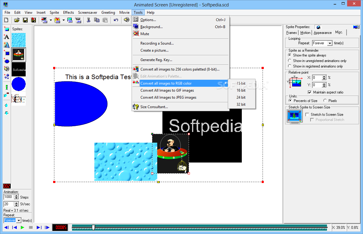363x234 pixels.
Task: Save the animation with floppy icon
Action: pyautogui.click(x=25, y=20)
